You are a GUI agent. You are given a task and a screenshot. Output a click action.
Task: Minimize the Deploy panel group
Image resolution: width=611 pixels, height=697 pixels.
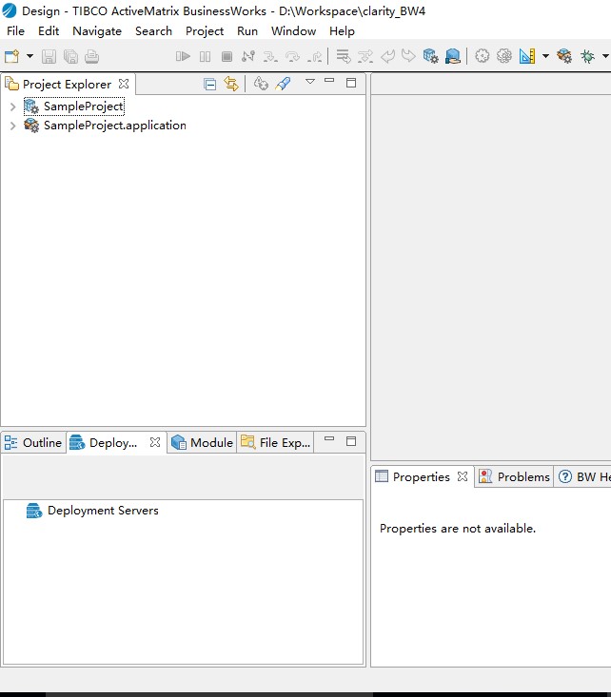coord(329,438)
